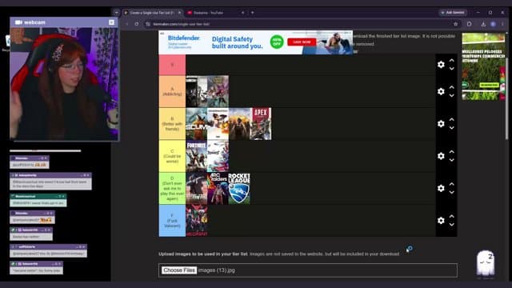512x288 pixels.
Task: Select the Rocket League cover in D tier
Action: [239, 189]
